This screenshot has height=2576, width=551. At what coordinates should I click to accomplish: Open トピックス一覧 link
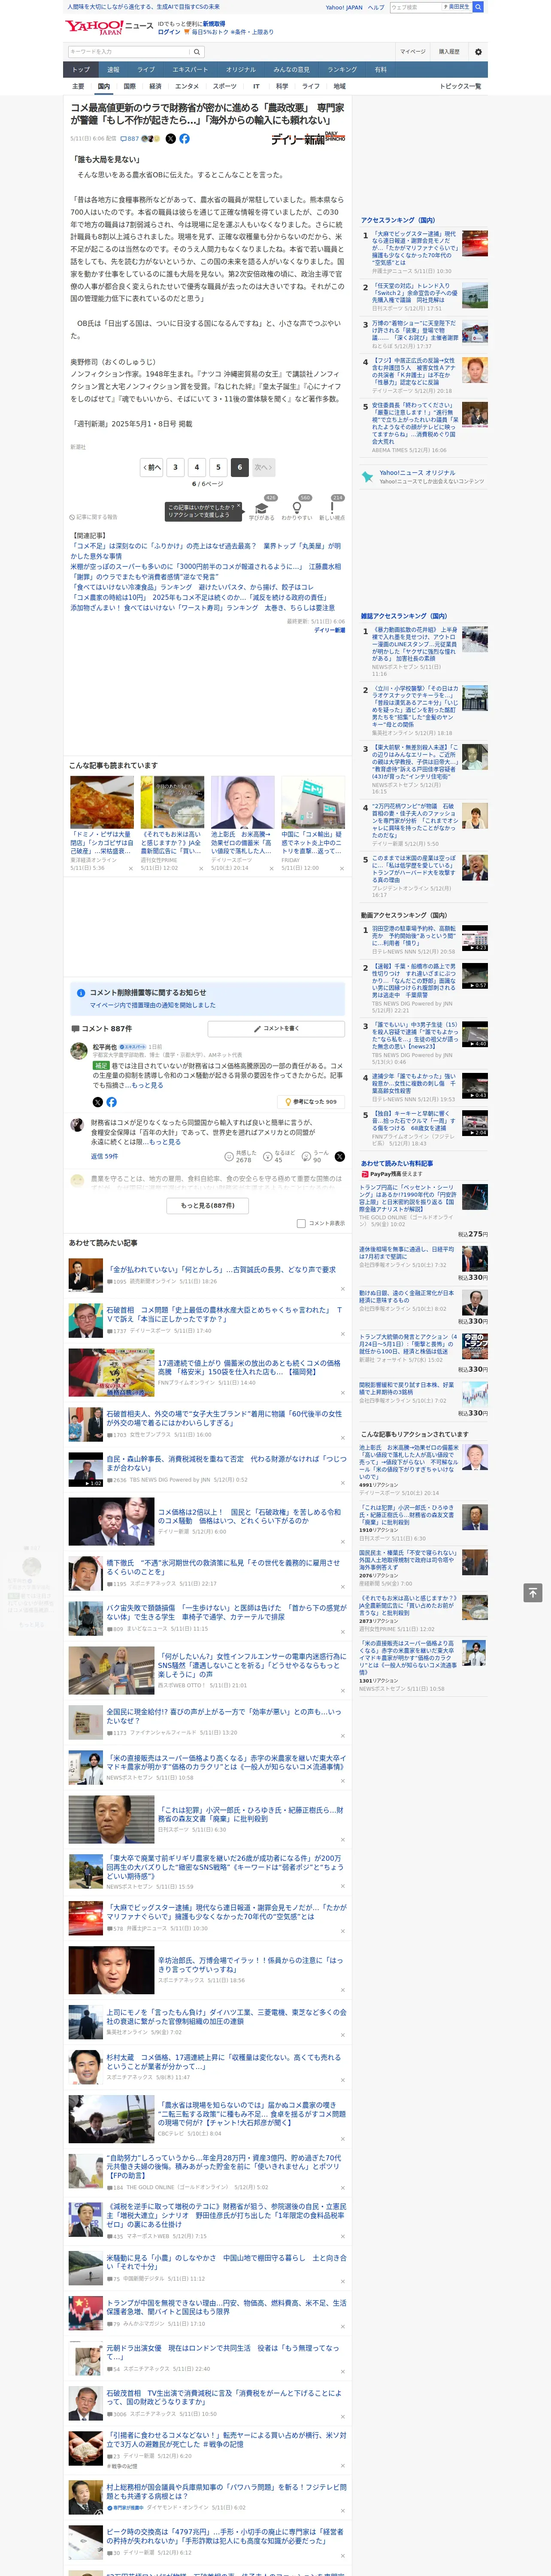coord(460,86)
